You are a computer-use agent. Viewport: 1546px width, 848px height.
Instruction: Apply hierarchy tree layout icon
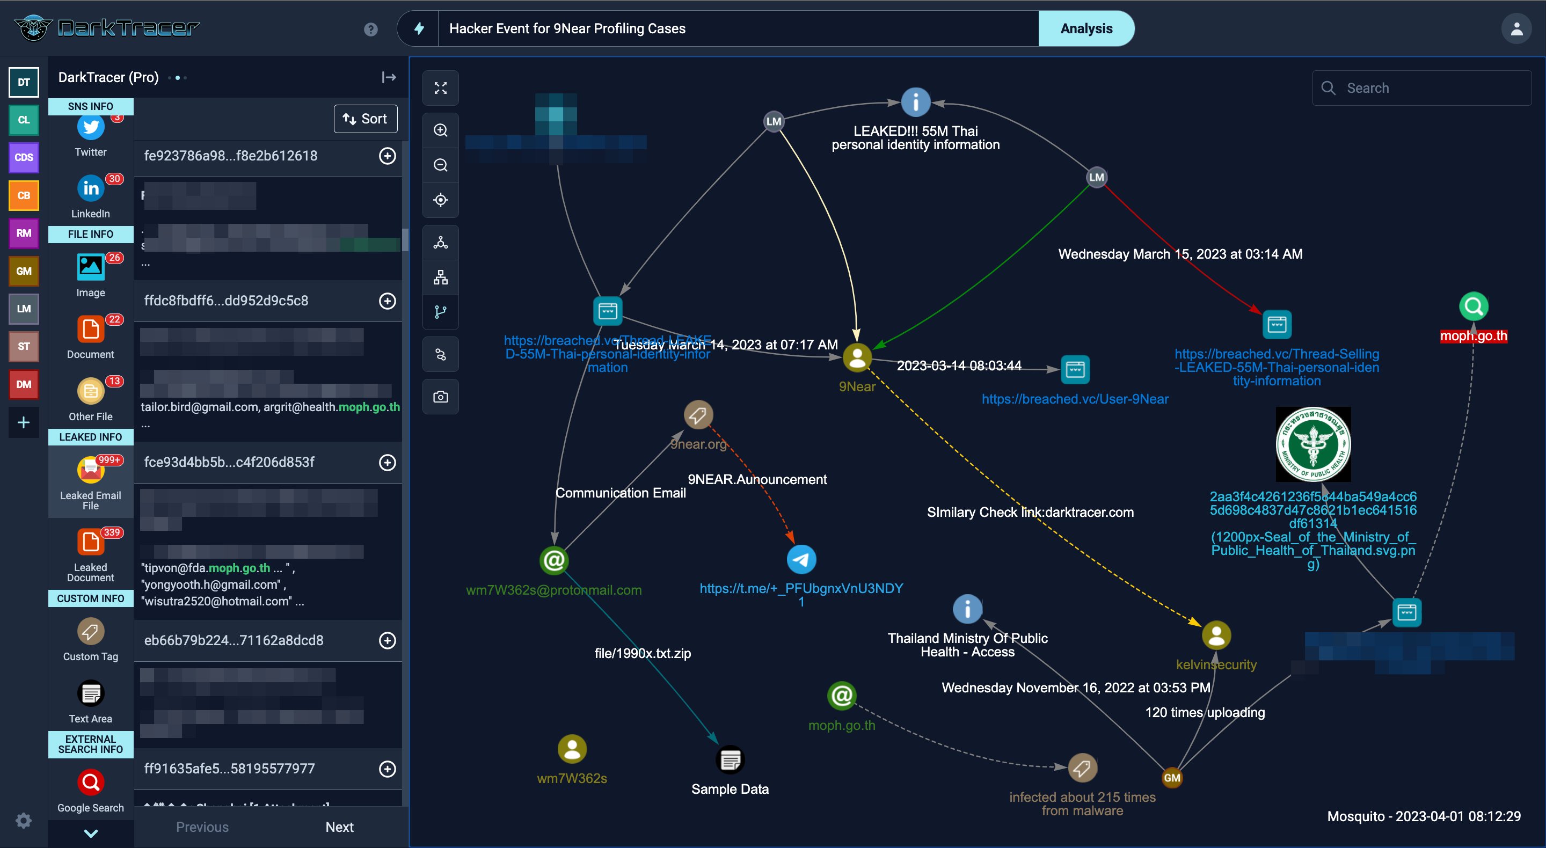[x=441, y=277]
